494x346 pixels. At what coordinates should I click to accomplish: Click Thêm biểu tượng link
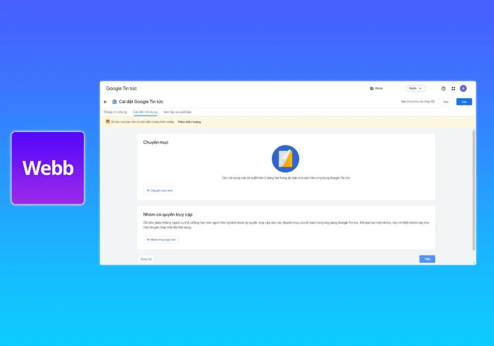click(189, 122)
